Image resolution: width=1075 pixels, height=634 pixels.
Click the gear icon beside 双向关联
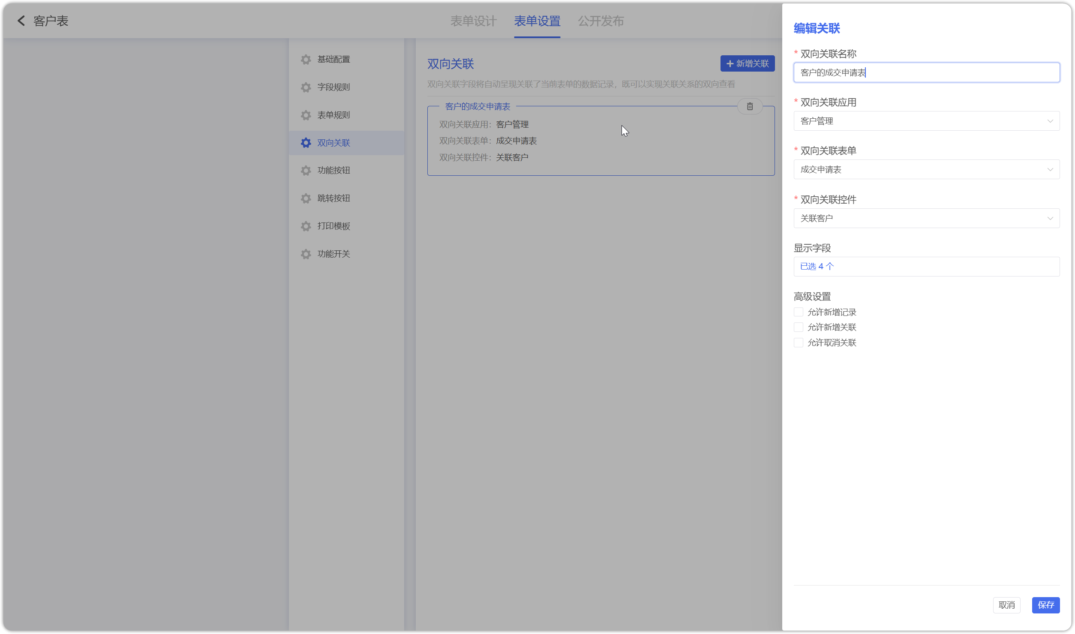(306, 143)
